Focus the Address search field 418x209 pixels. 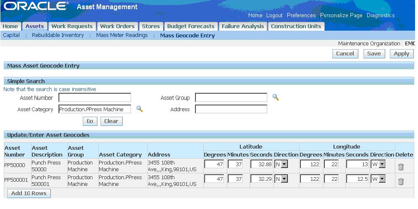click(x=231, y=109)
